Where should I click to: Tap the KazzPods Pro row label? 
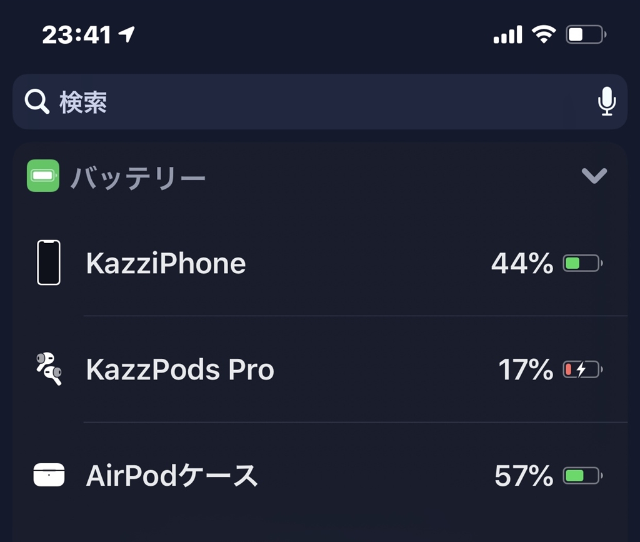click(180, 369)
